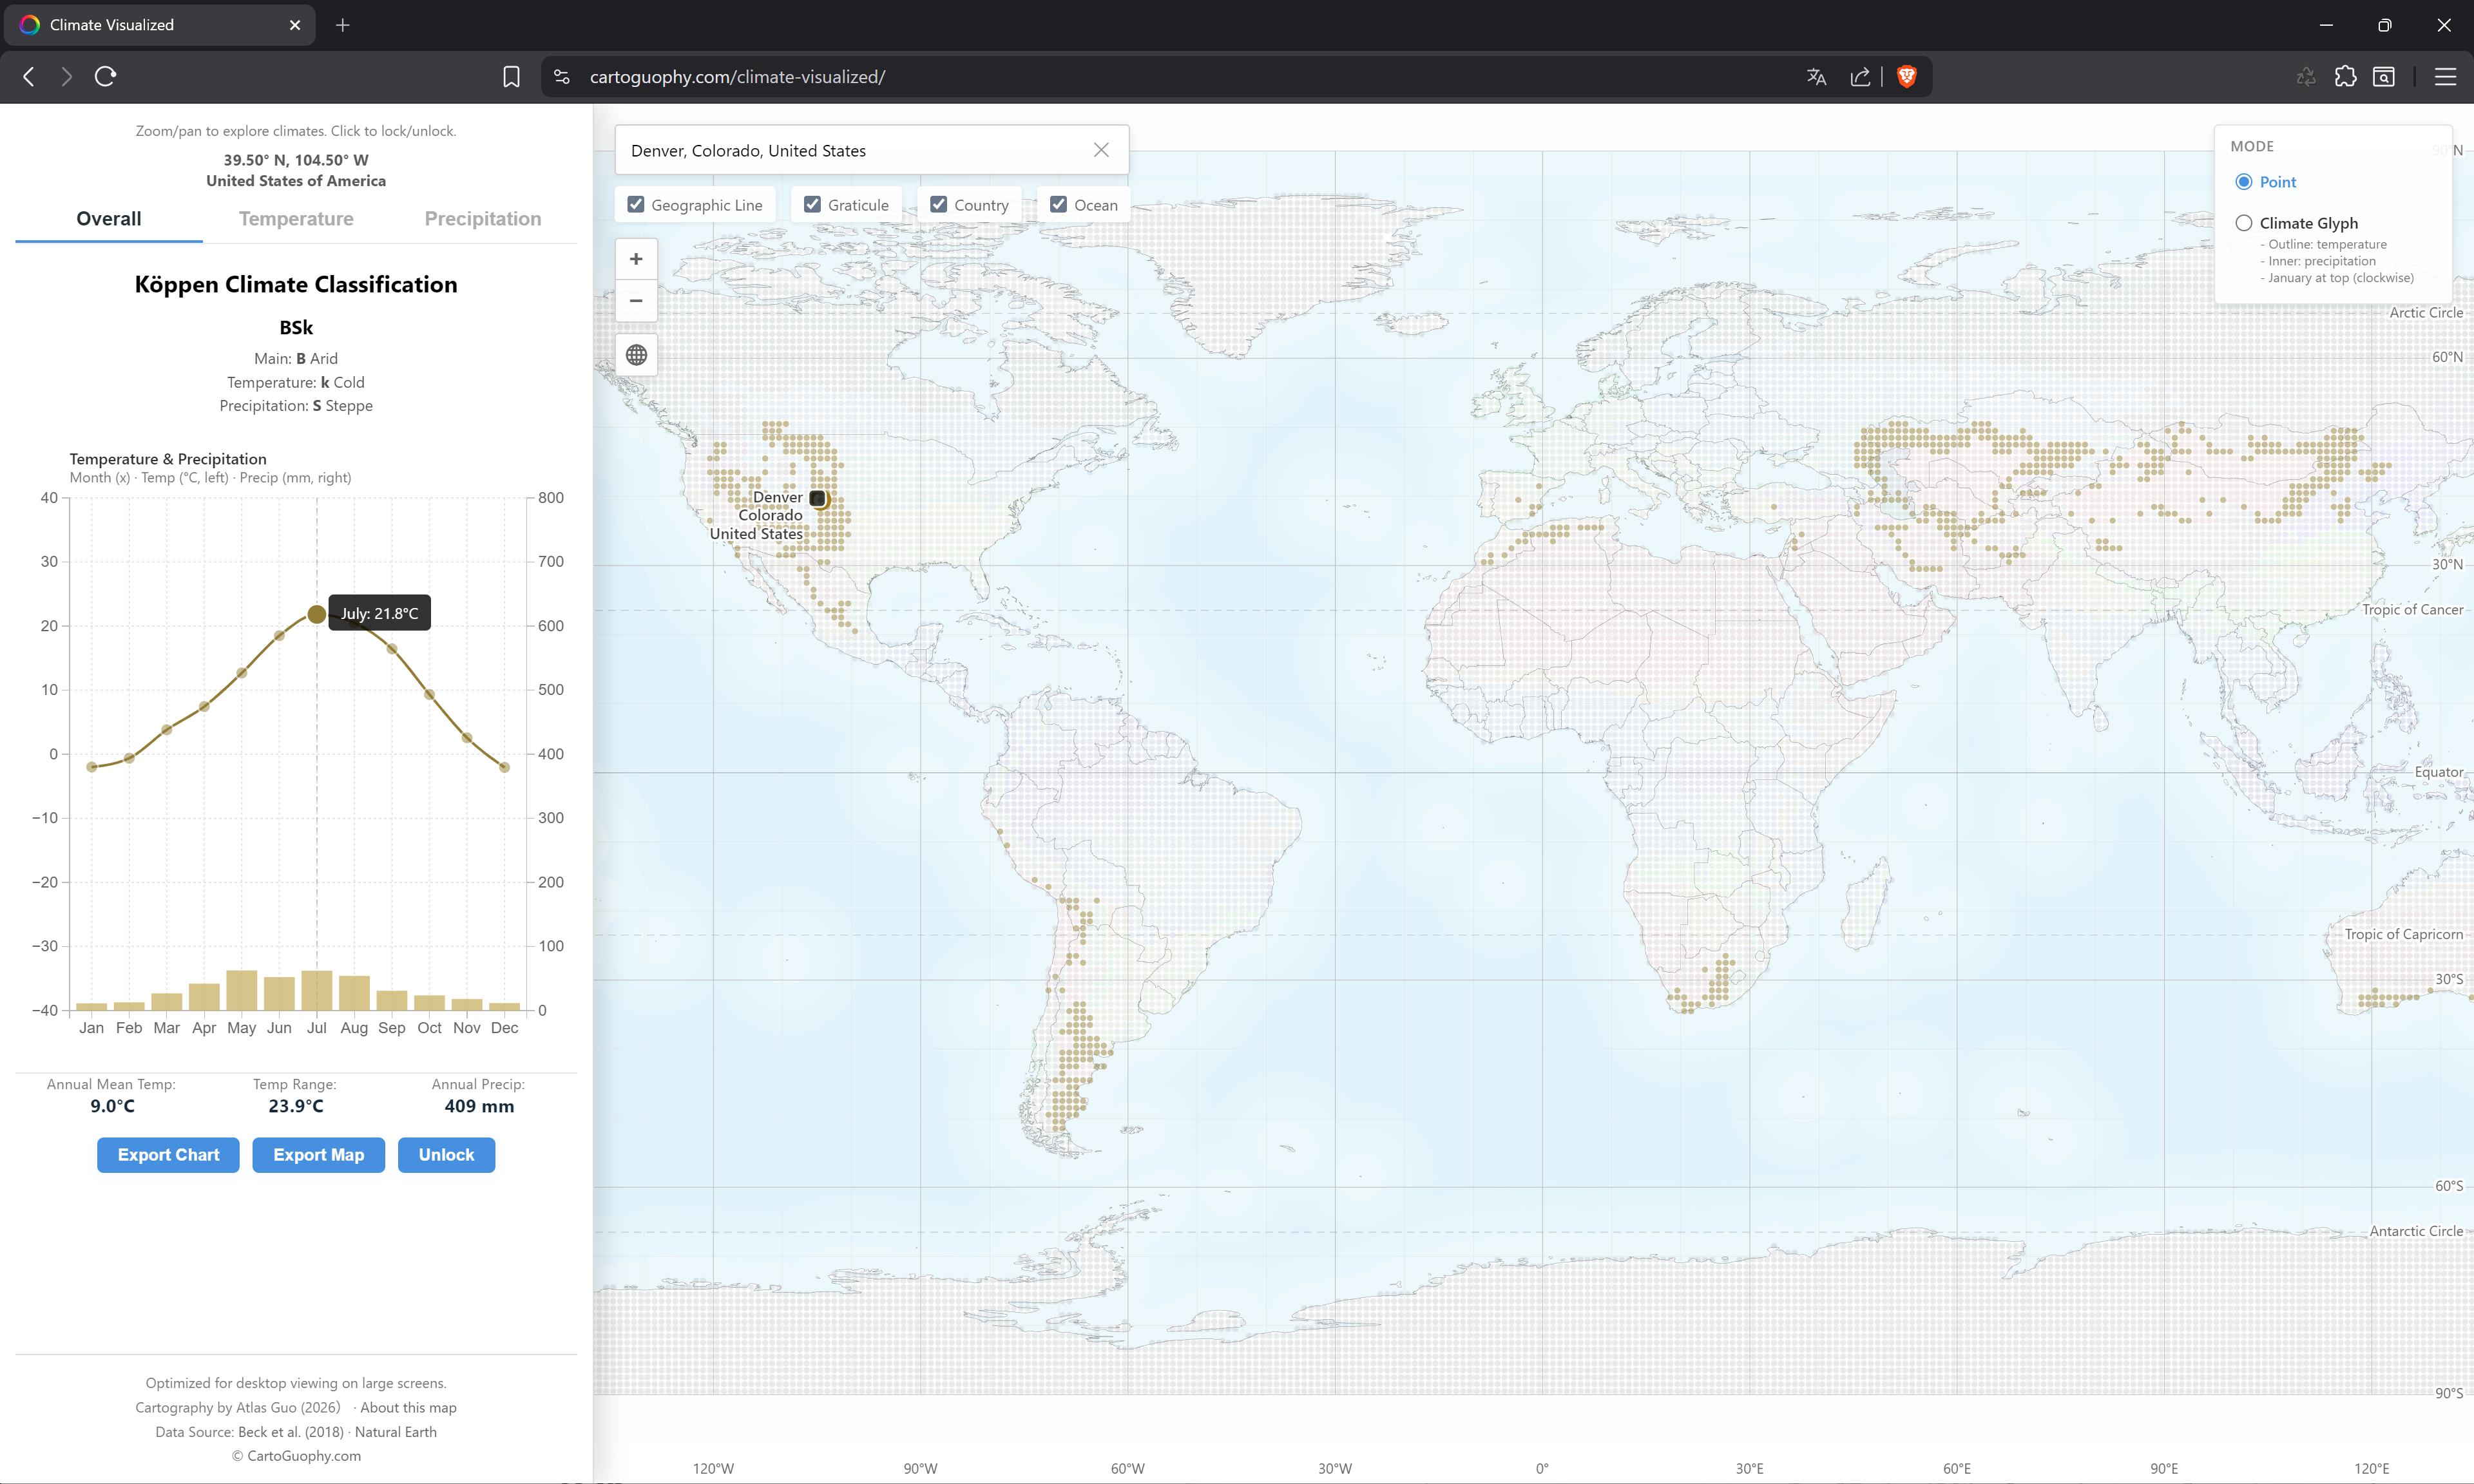The width and height of the screenshot is (2474, 1484).
Task: Open the page translation tool
Action: (x=1816, y=76)
